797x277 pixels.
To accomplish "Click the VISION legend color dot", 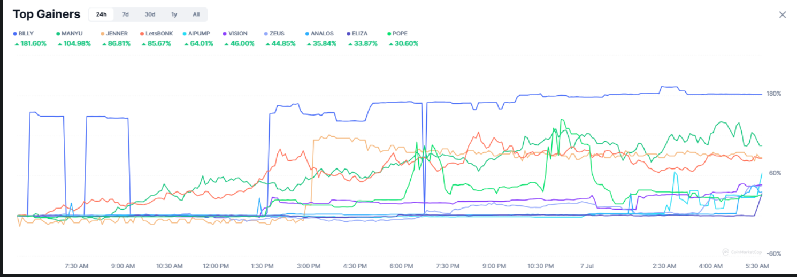I will click(226, 33).
